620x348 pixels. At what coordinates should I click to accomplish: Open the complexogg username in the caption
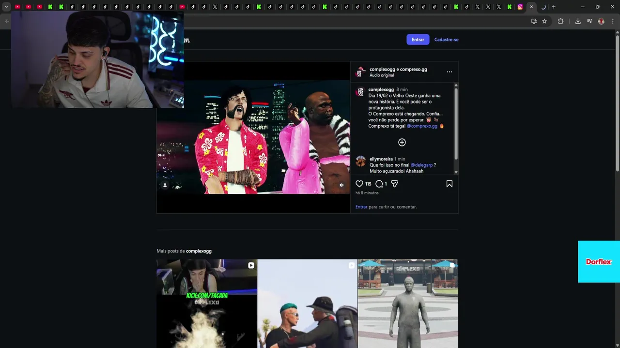(381, 89)
